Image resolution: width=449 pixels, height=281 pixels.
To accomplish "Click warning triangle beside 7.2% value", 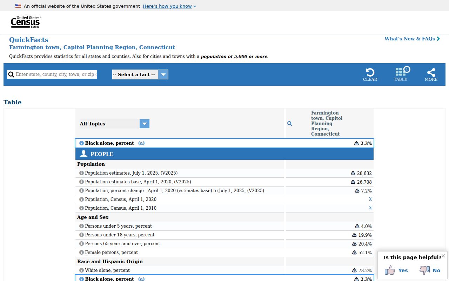I will (x=357, y=191).
